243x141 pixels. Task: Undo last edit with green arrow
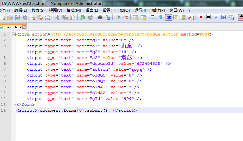[83, 17]
